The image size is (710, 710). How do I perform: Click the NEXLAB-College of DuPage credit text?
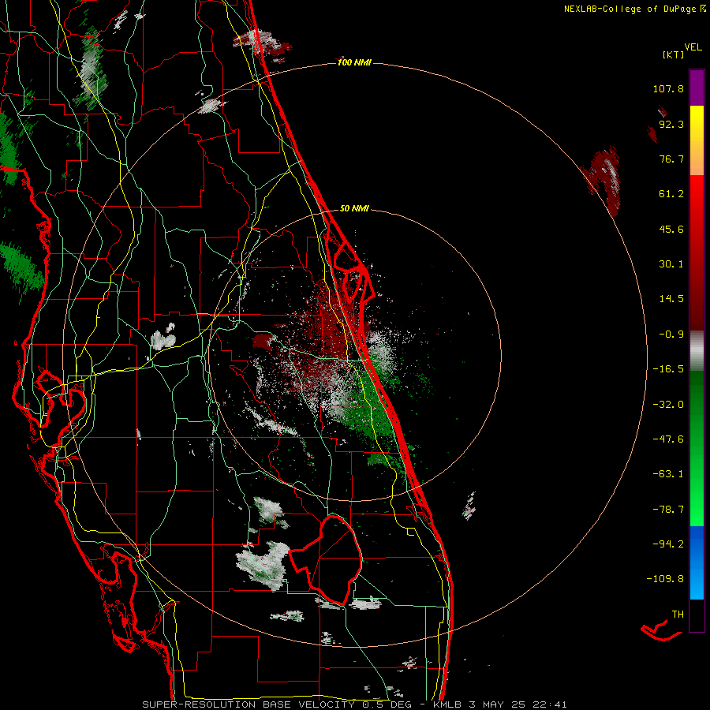click(630, 9)
